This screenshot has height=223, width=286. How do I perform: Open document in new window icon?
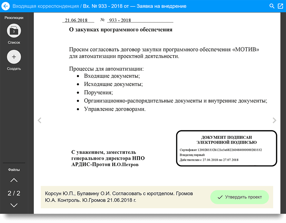[280, 6]
